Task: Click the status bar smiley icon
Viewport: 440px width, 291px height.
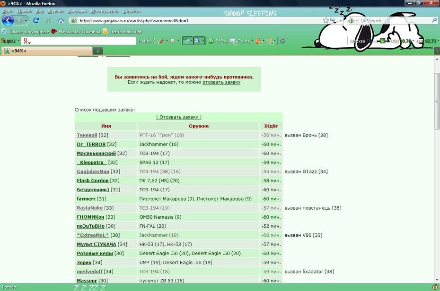Action: tap(435, 287)
